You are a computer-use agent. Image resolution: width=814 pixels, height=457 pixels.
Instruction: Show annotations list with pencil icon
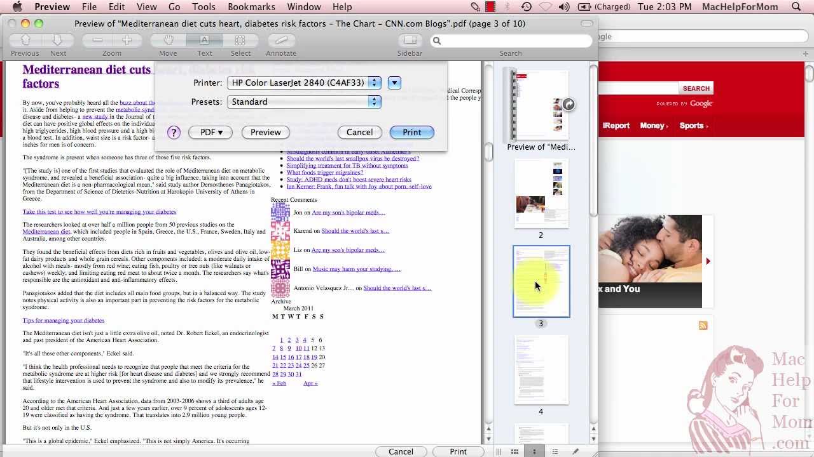tap(575, 451)
